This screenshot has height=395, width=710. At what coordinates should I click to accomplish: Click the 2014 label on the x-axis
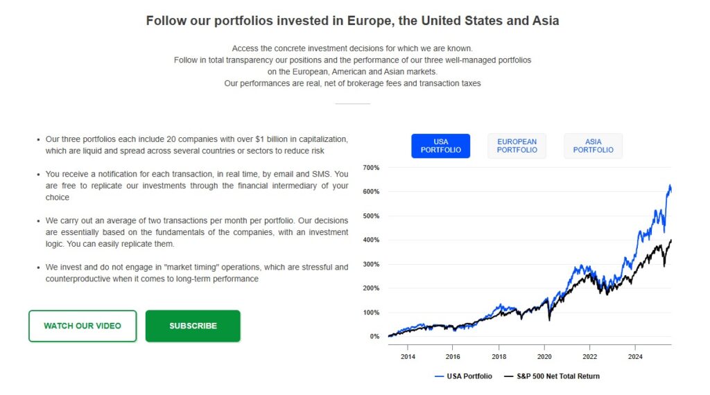tap(407, 357)
